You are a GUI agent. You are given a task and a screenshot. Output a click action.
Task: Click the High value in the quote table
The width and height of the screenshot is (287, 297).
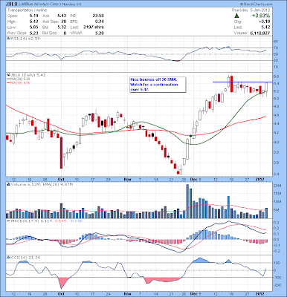[x=33, y=22]
